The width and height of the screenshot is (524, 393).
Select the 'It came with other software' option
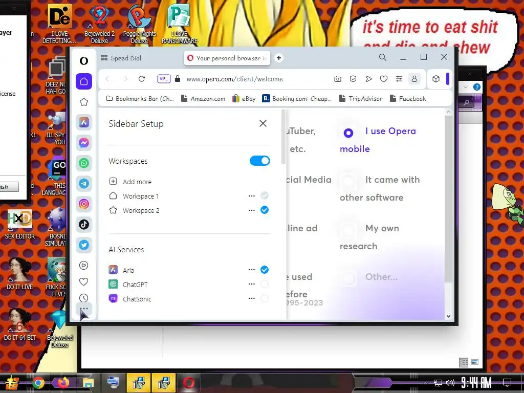(348, 182)
